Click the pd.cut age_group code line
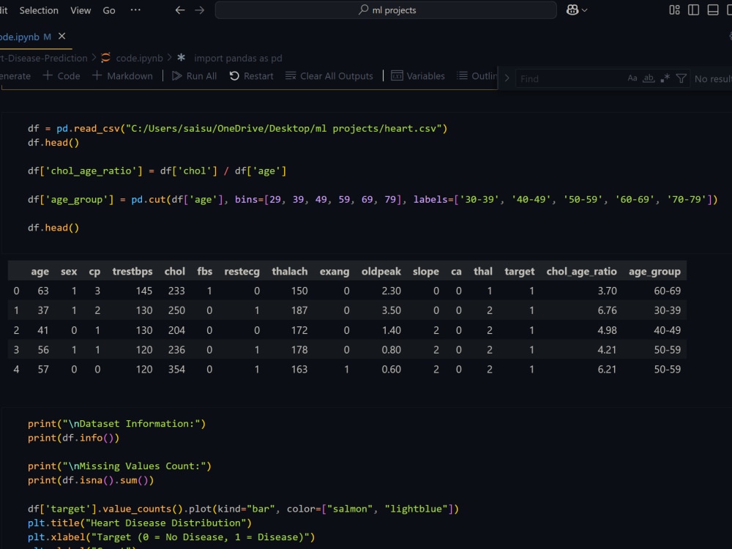Screen dimensions: 732x549 (x=373, y=199)
